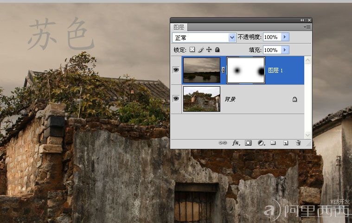Screen dimensions: 352x223
Task: Create new fill or adjustment layer
Action: [261, 143]
